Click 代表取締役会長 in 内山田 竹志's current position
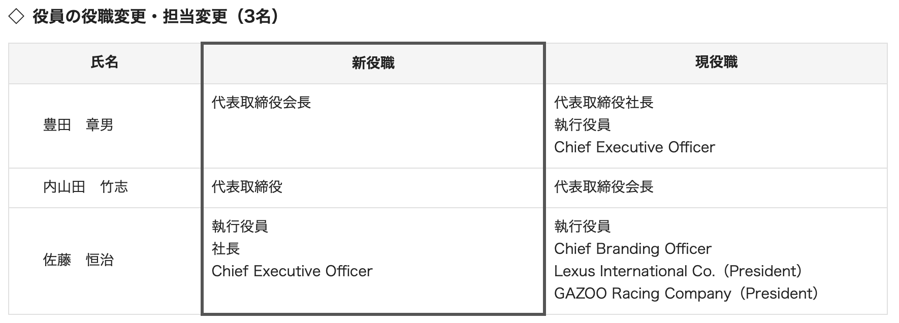 click(603, 187)
